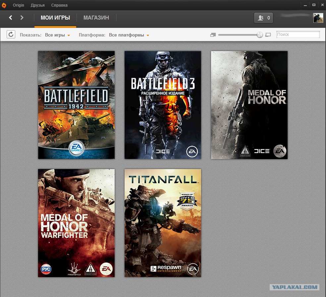Open the Справка menu
The height and width of the screenshot is (297, 326).
59,5
